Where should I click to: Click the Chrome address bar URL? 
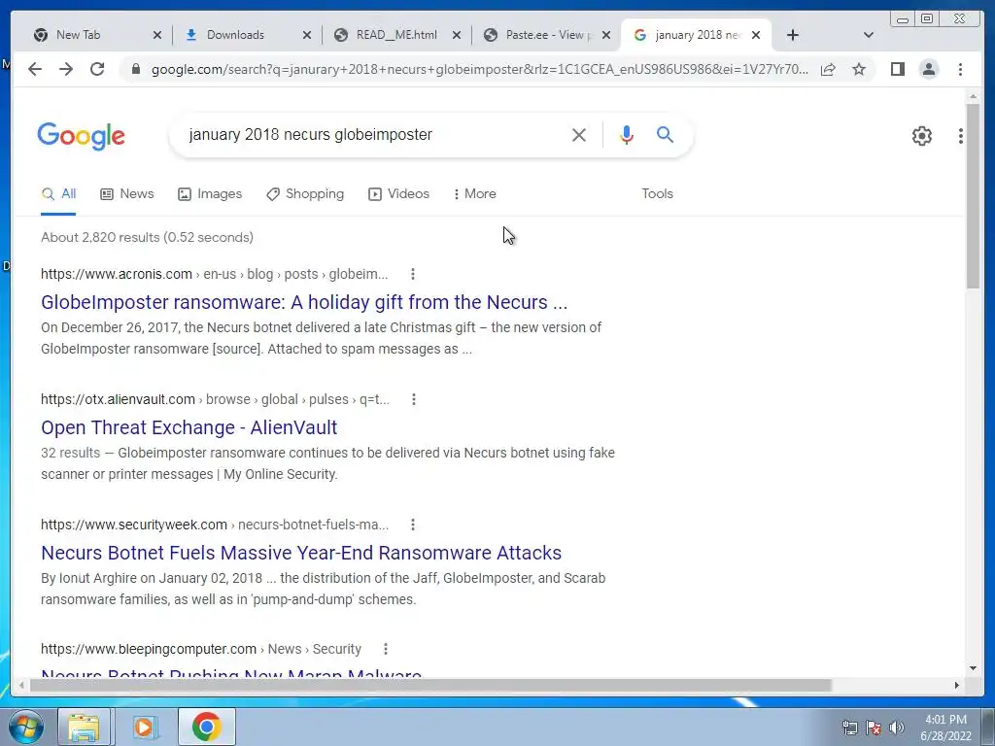click(x=480, y=69)
